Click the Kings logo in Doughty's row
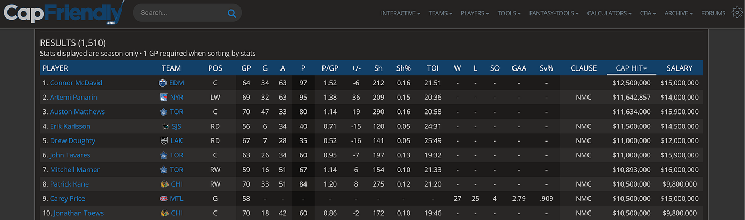This screenshot has height=220, width=745. tap(164, 141)
